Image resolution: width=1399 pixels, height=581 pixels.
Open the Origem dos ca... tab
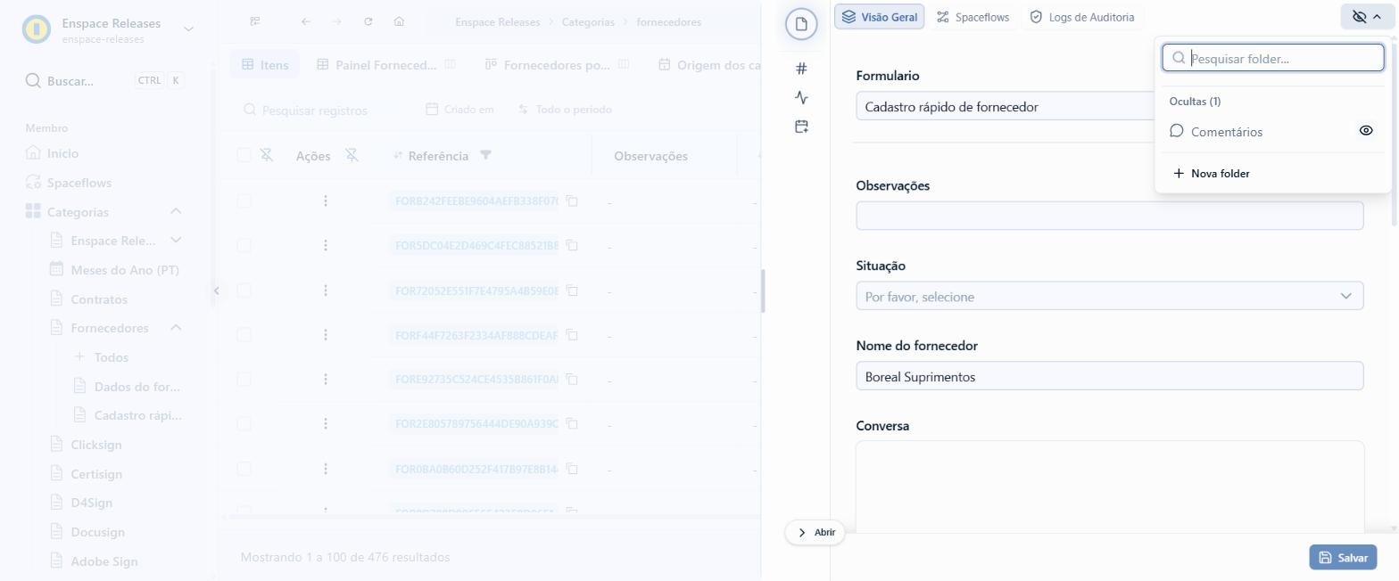point(709,64)
